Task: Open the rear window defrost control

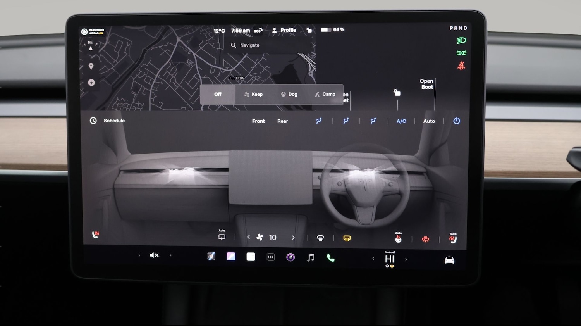Action: coord(347,238)
